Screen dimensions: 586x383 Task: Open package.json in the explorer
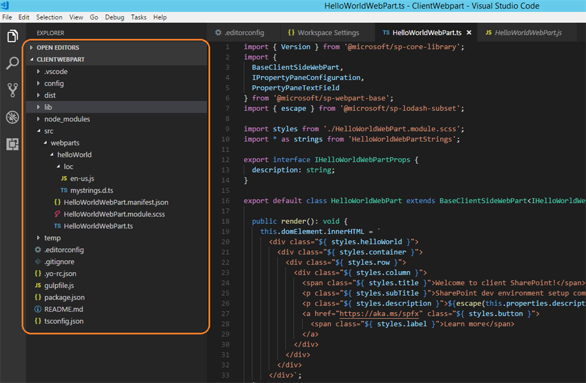[64, 297]
